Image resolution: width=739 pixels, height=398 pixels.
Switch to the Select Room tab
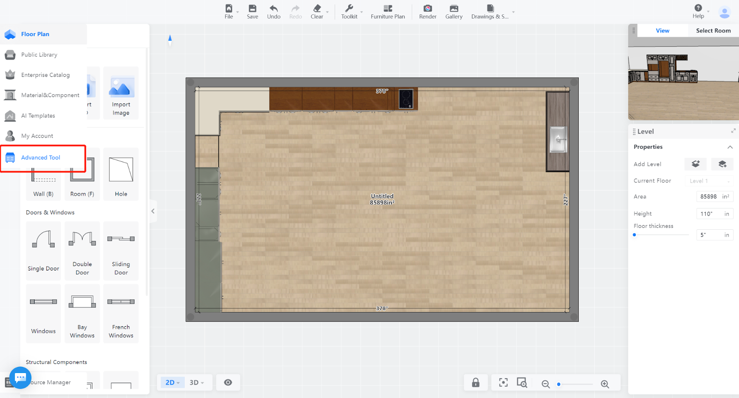click(x=713, y=31)
